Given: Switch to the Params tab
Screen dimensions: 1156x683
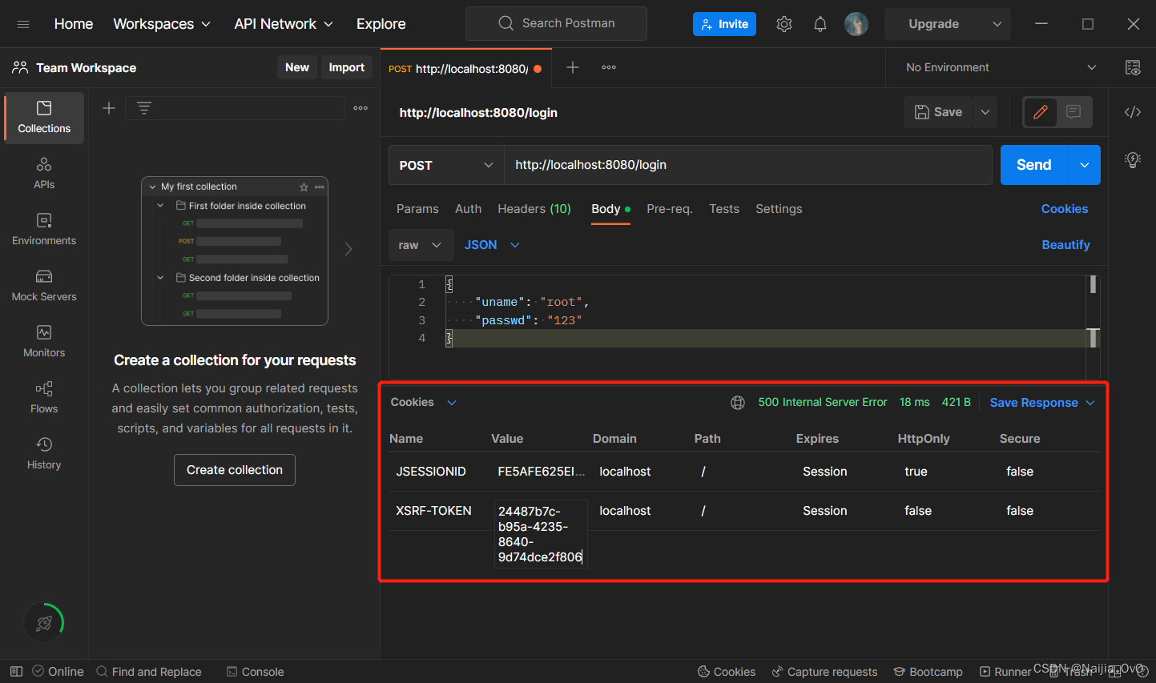Looking at the screenshot, I should (417, 209).
